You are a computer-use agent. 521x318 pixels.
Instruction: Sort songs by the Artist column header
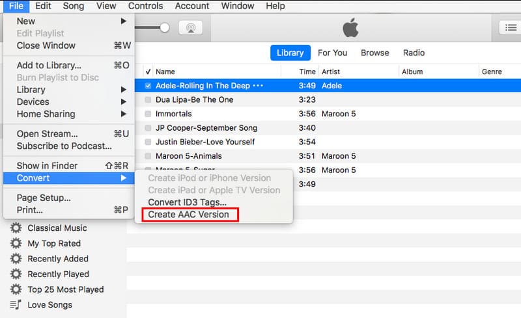pyautogui.click(x=331, y=72)
